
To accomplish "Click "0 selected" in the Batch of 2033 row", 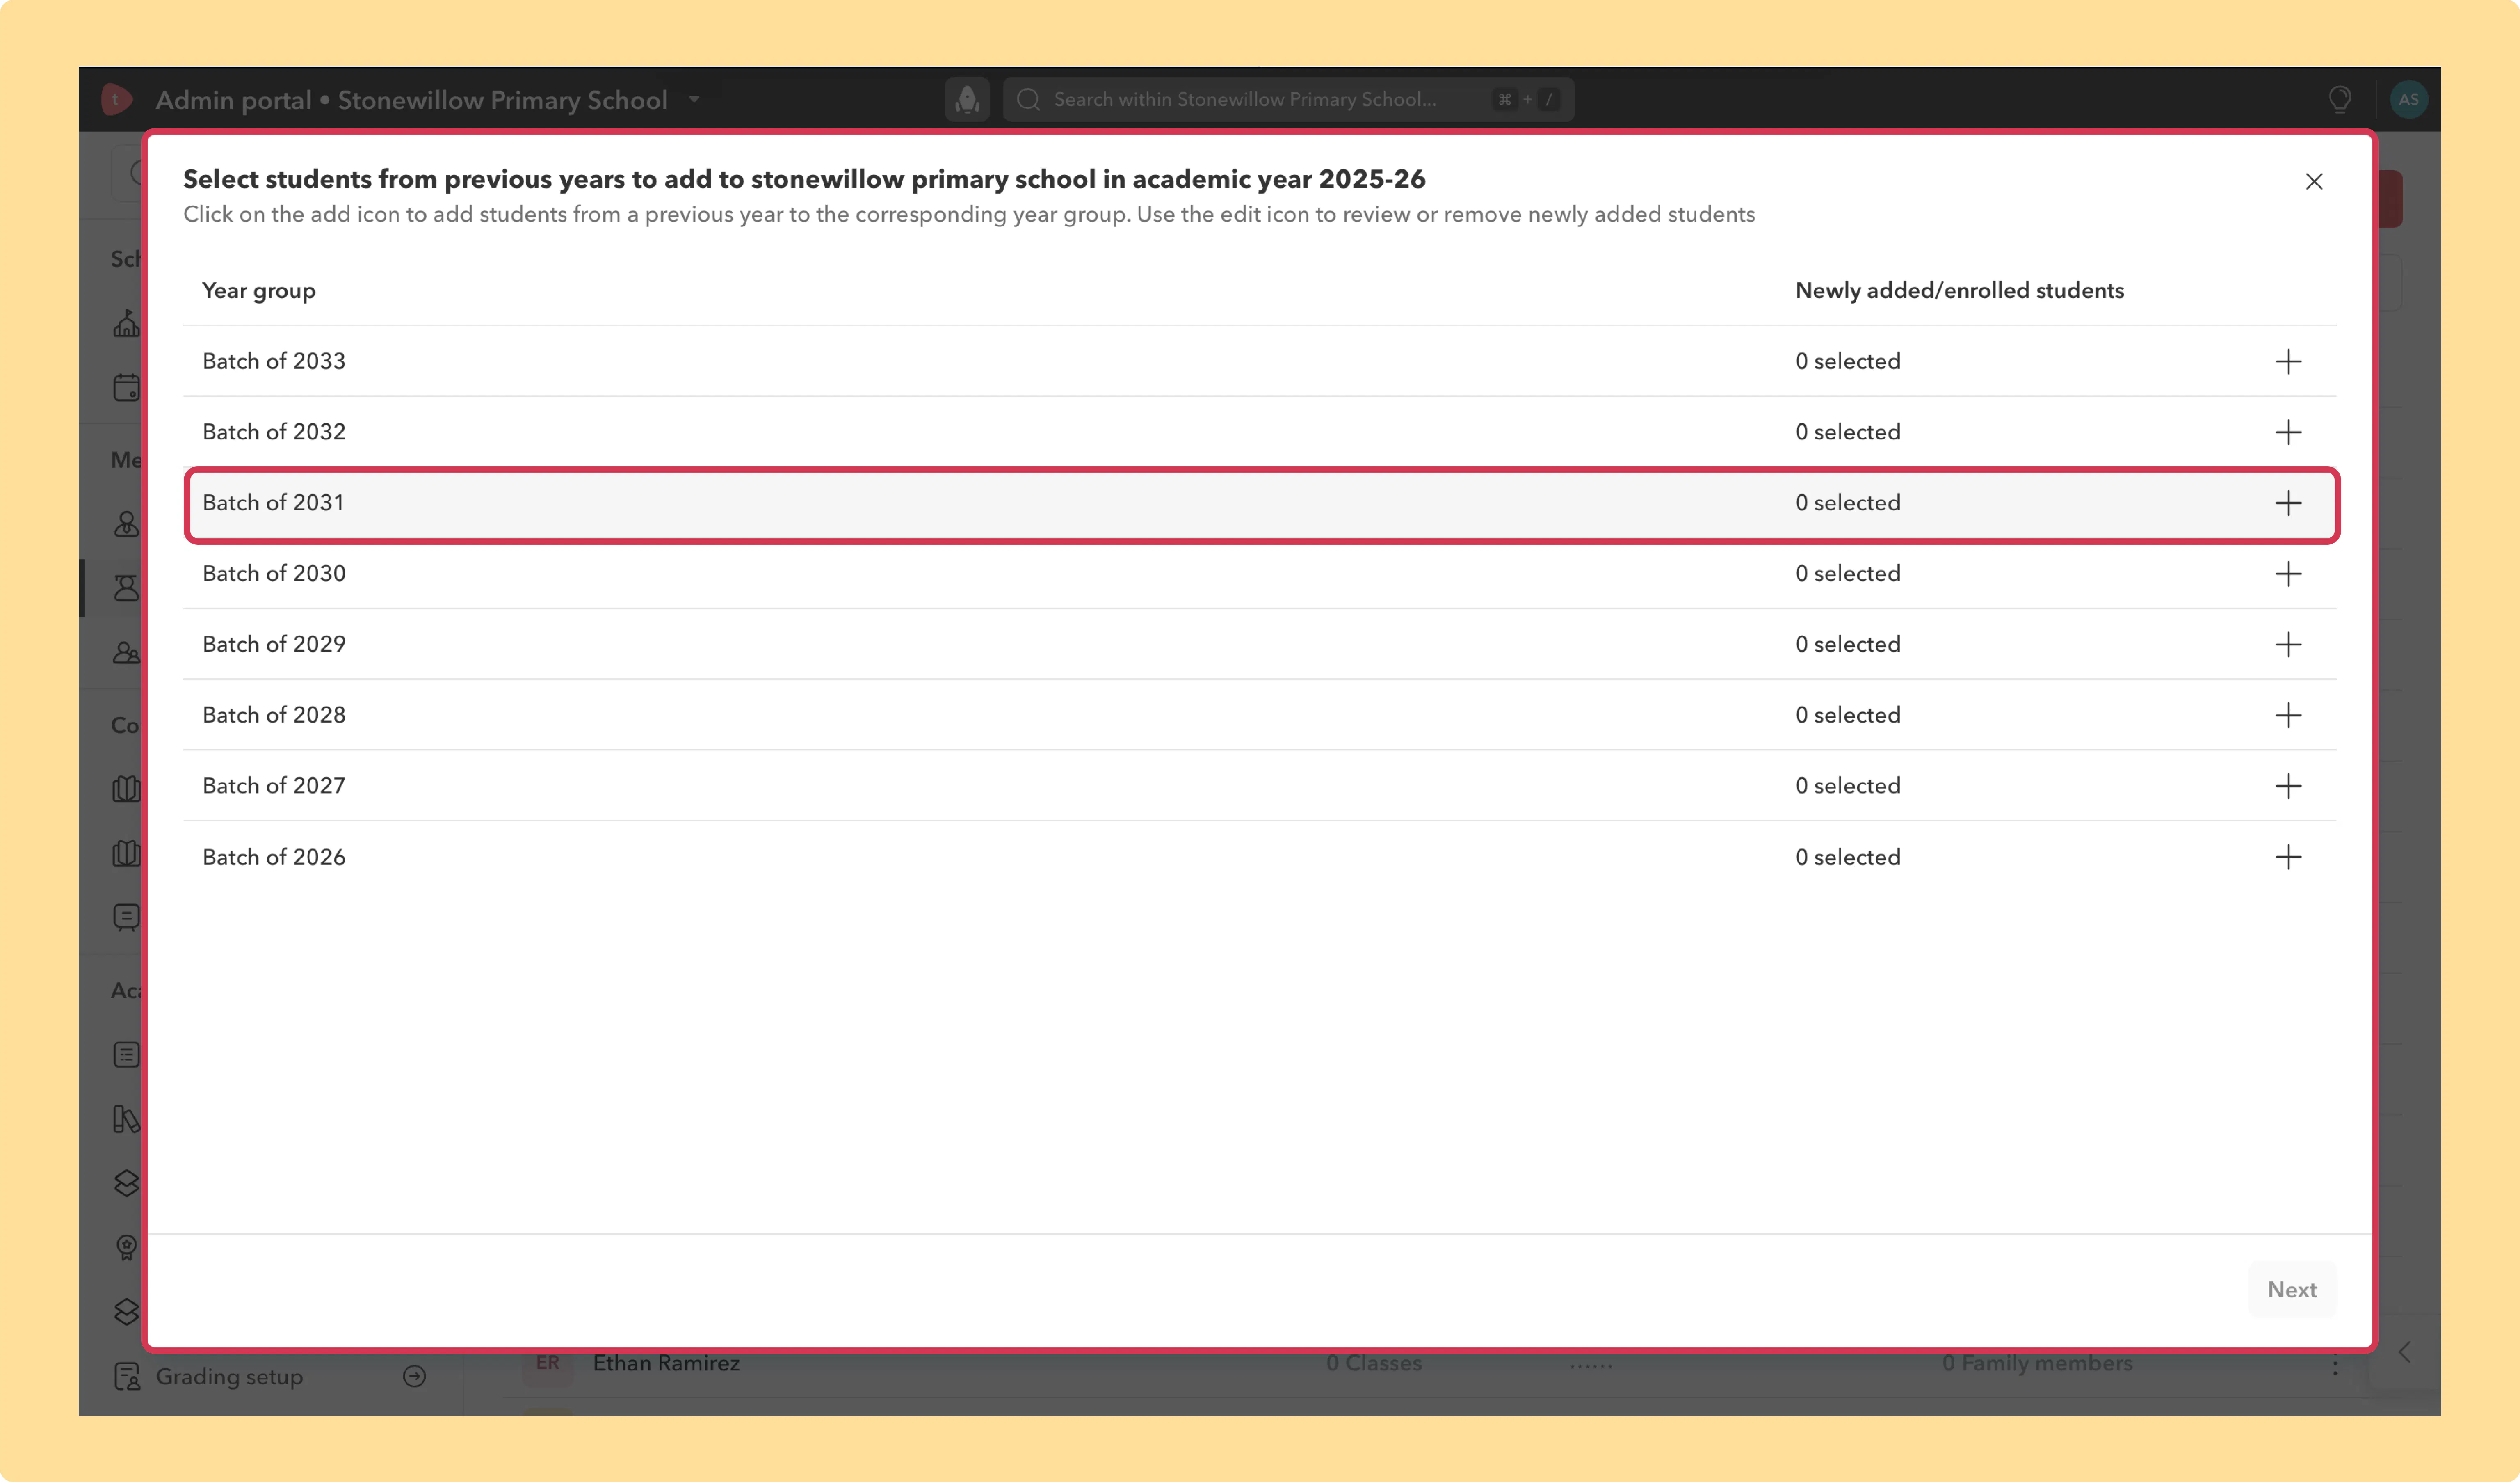I will 1848,361.
